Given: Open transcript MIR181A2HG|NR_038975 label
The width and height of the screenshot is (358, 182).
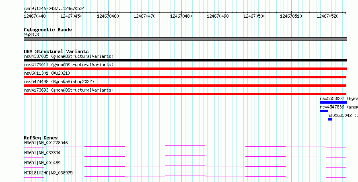Looking at the screenshot, I should click(48, 173).
